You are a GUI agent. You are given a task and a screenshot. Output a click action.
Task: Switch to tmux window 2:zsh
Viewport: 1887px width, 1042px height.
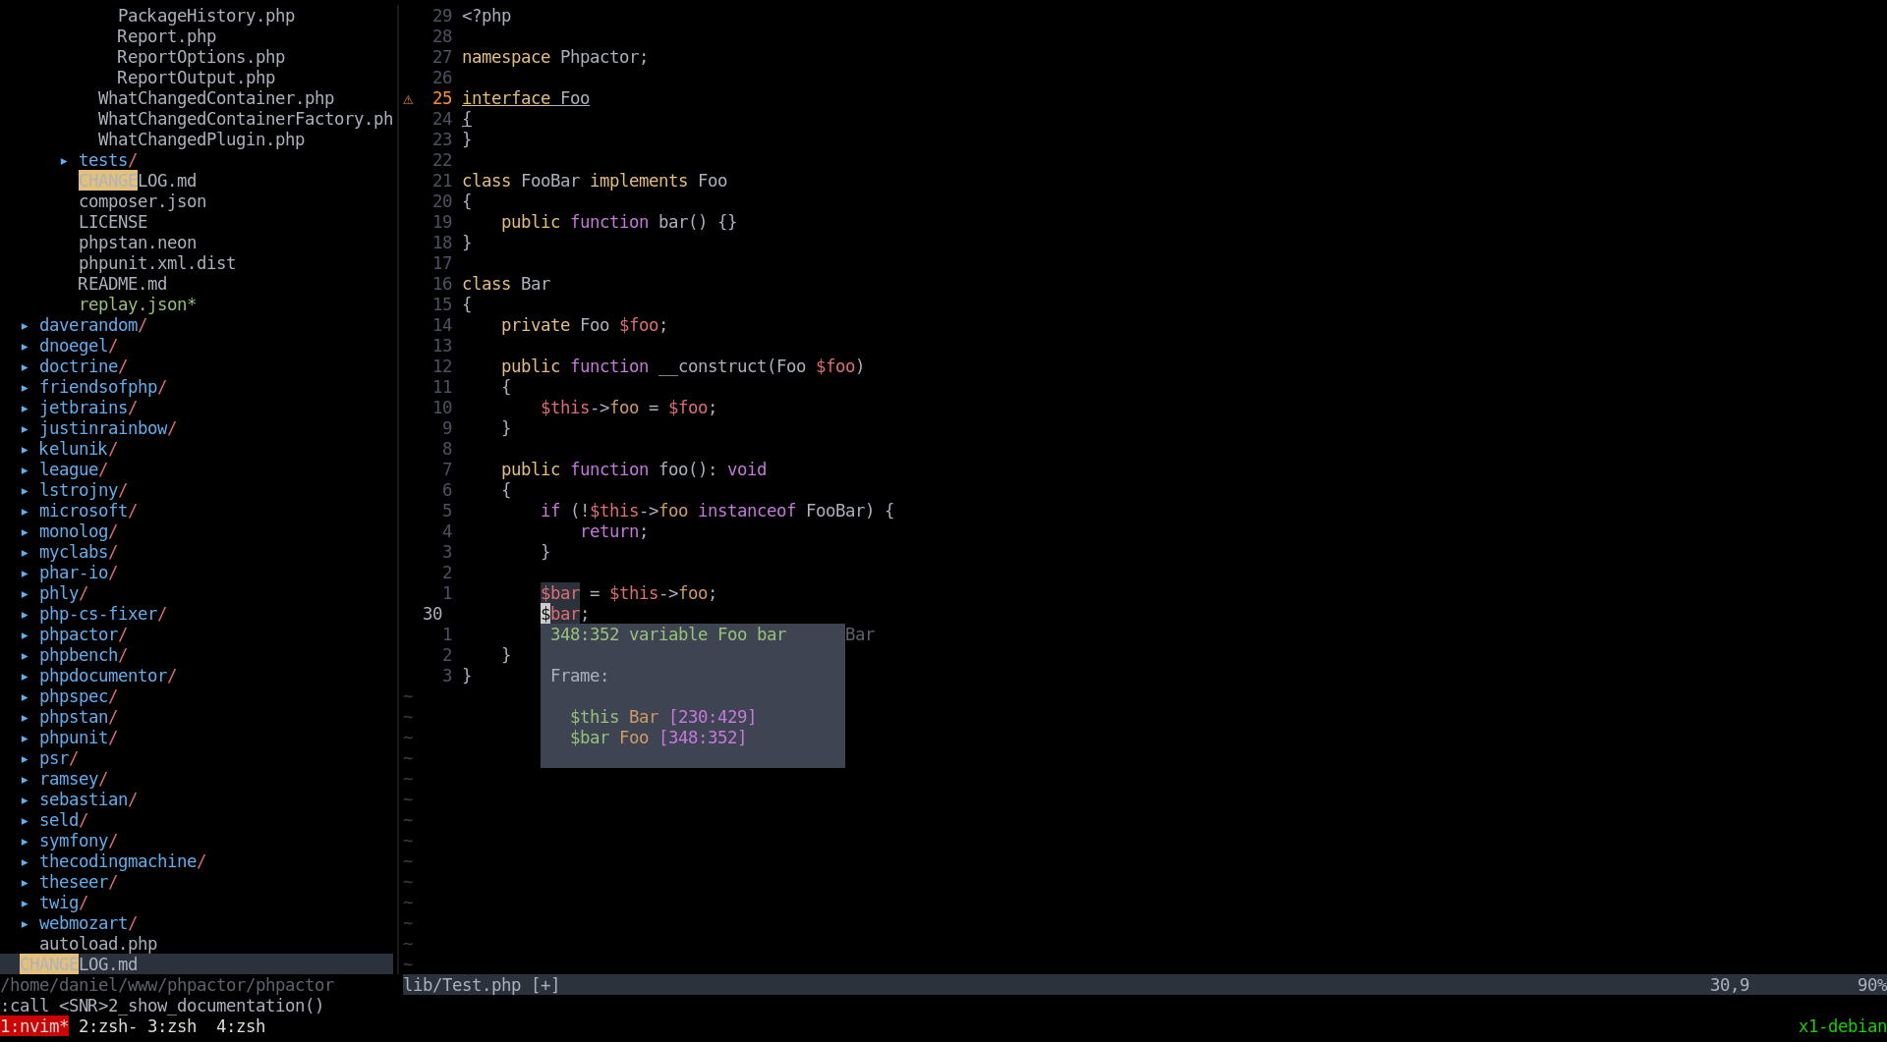click(x=108, y=1026)
